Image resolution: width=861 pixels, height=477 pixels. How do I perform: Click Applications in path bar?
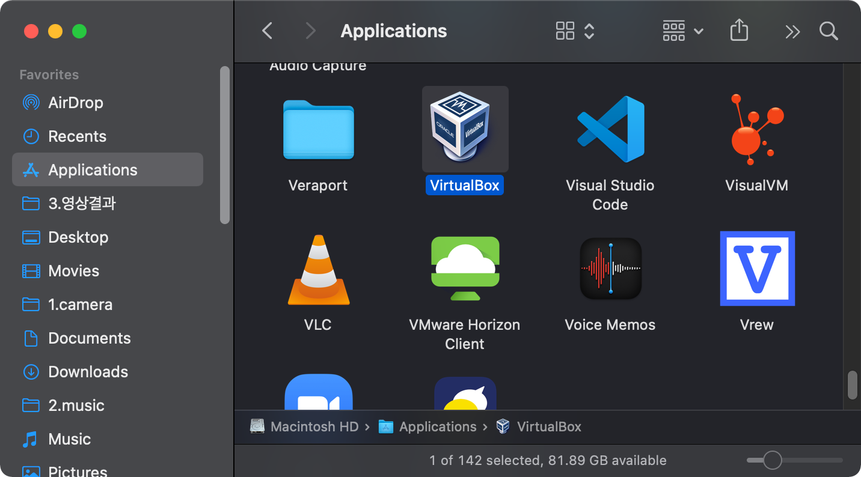tap(427, 427)
